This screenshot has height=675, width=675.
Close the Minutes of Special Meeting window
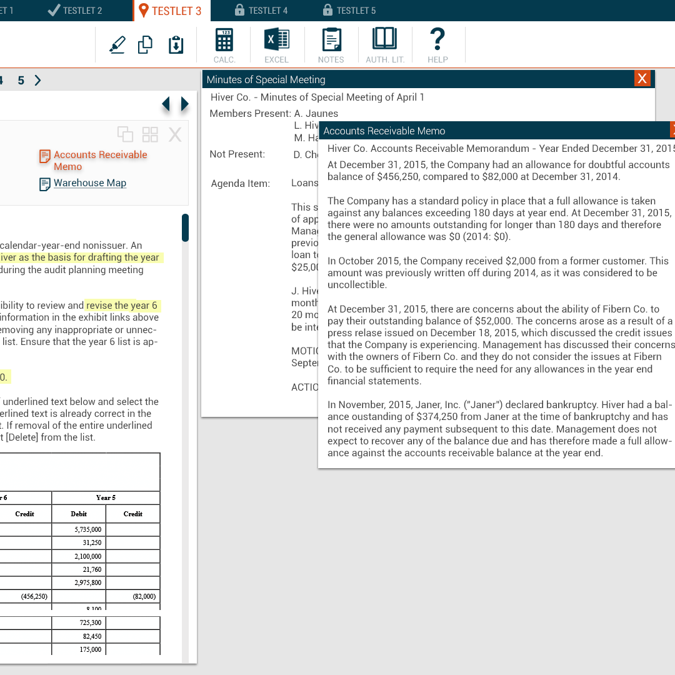[x=642, y=78]
